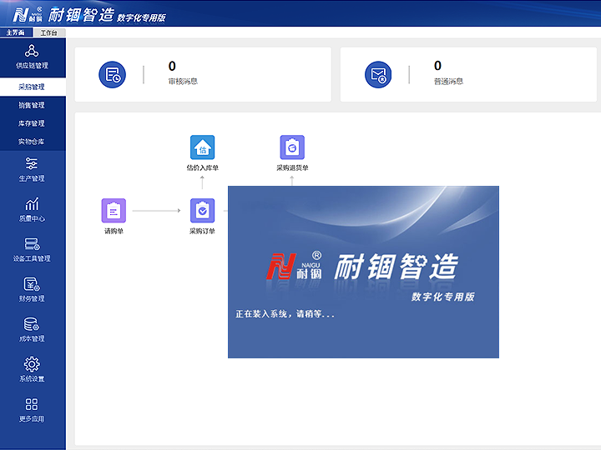Click the 正在装入系统 loading message
This screenshot has height=450, width=601.
click(x=285, y=314)
